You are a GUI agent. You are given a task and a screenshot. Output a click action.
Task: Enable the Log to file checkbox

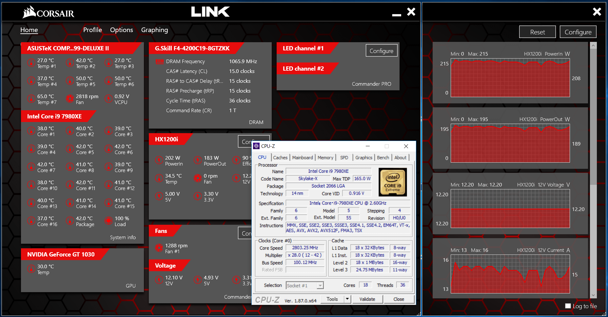[568, 306]
